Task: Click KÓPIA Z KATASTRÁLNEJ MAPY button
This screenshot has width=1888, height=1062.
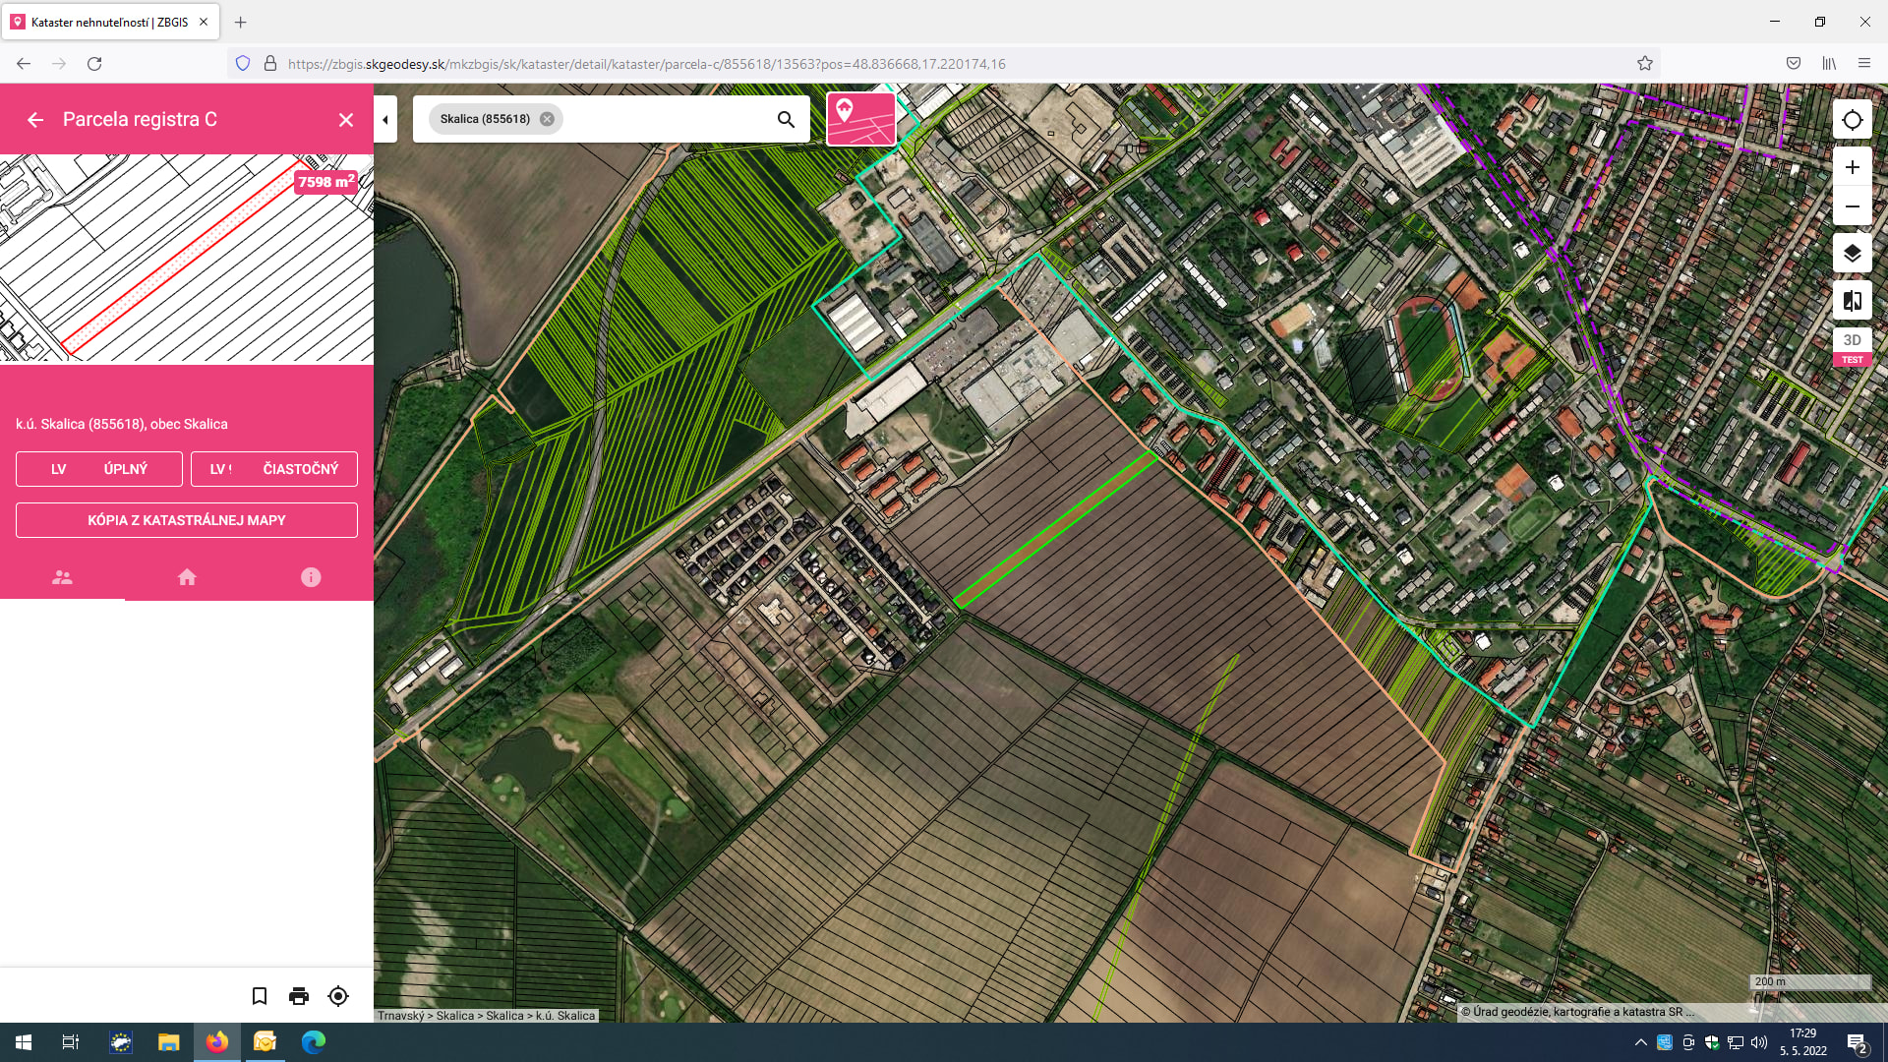Action: coord(187,520)
